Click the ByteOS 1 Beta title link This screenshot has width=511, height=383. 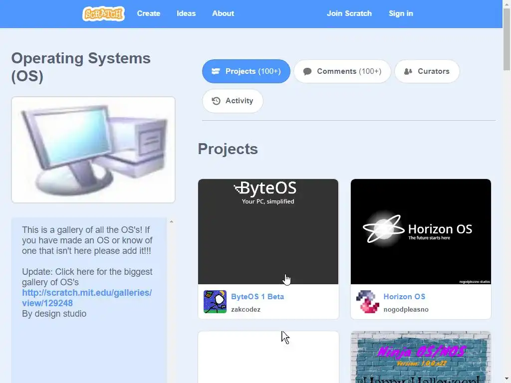click(x=257, y=297)
